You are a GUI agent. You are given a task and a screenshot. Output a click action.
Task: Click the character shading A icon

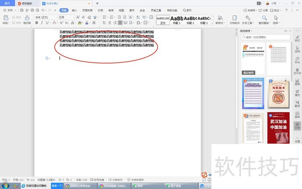[94, 23]
